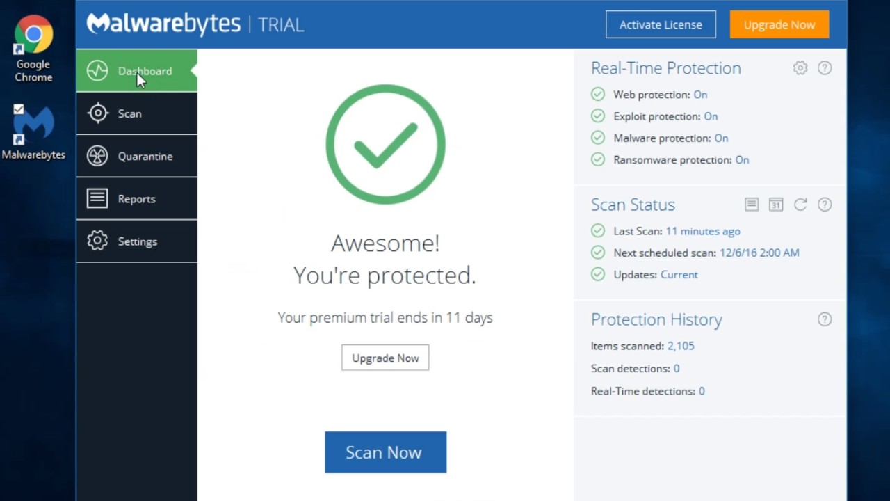Open Real-Time Protection settings via gear icon
This screenshot has width=890, height=501.
click(800, 67)
